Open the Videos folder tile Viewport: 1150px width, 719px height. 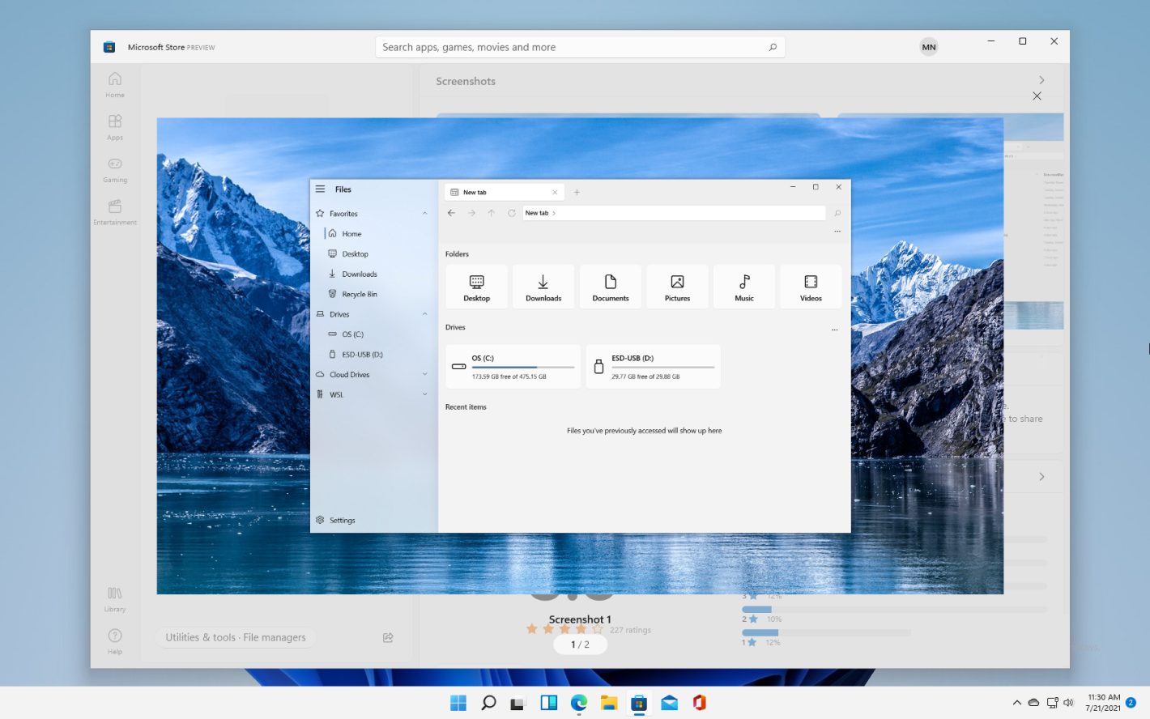(x=811, y=286)
